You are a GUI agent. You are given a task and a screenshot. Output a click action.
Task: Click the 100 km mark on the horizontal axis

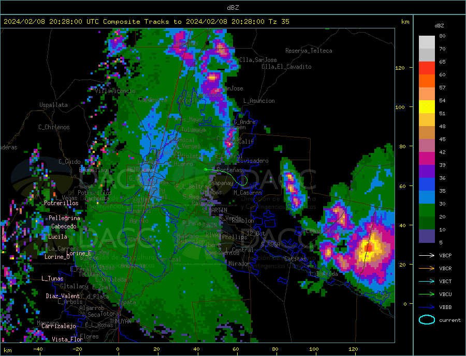point(314,349)
